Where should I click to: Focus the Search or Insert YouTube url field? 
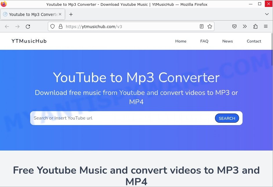click(122, 118)
